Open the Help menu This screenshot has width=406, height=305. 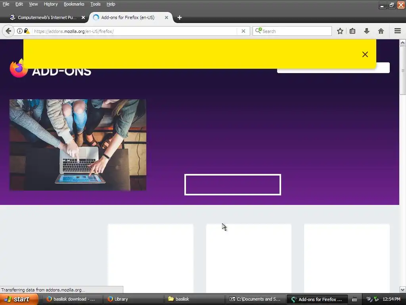click(111, 4)
